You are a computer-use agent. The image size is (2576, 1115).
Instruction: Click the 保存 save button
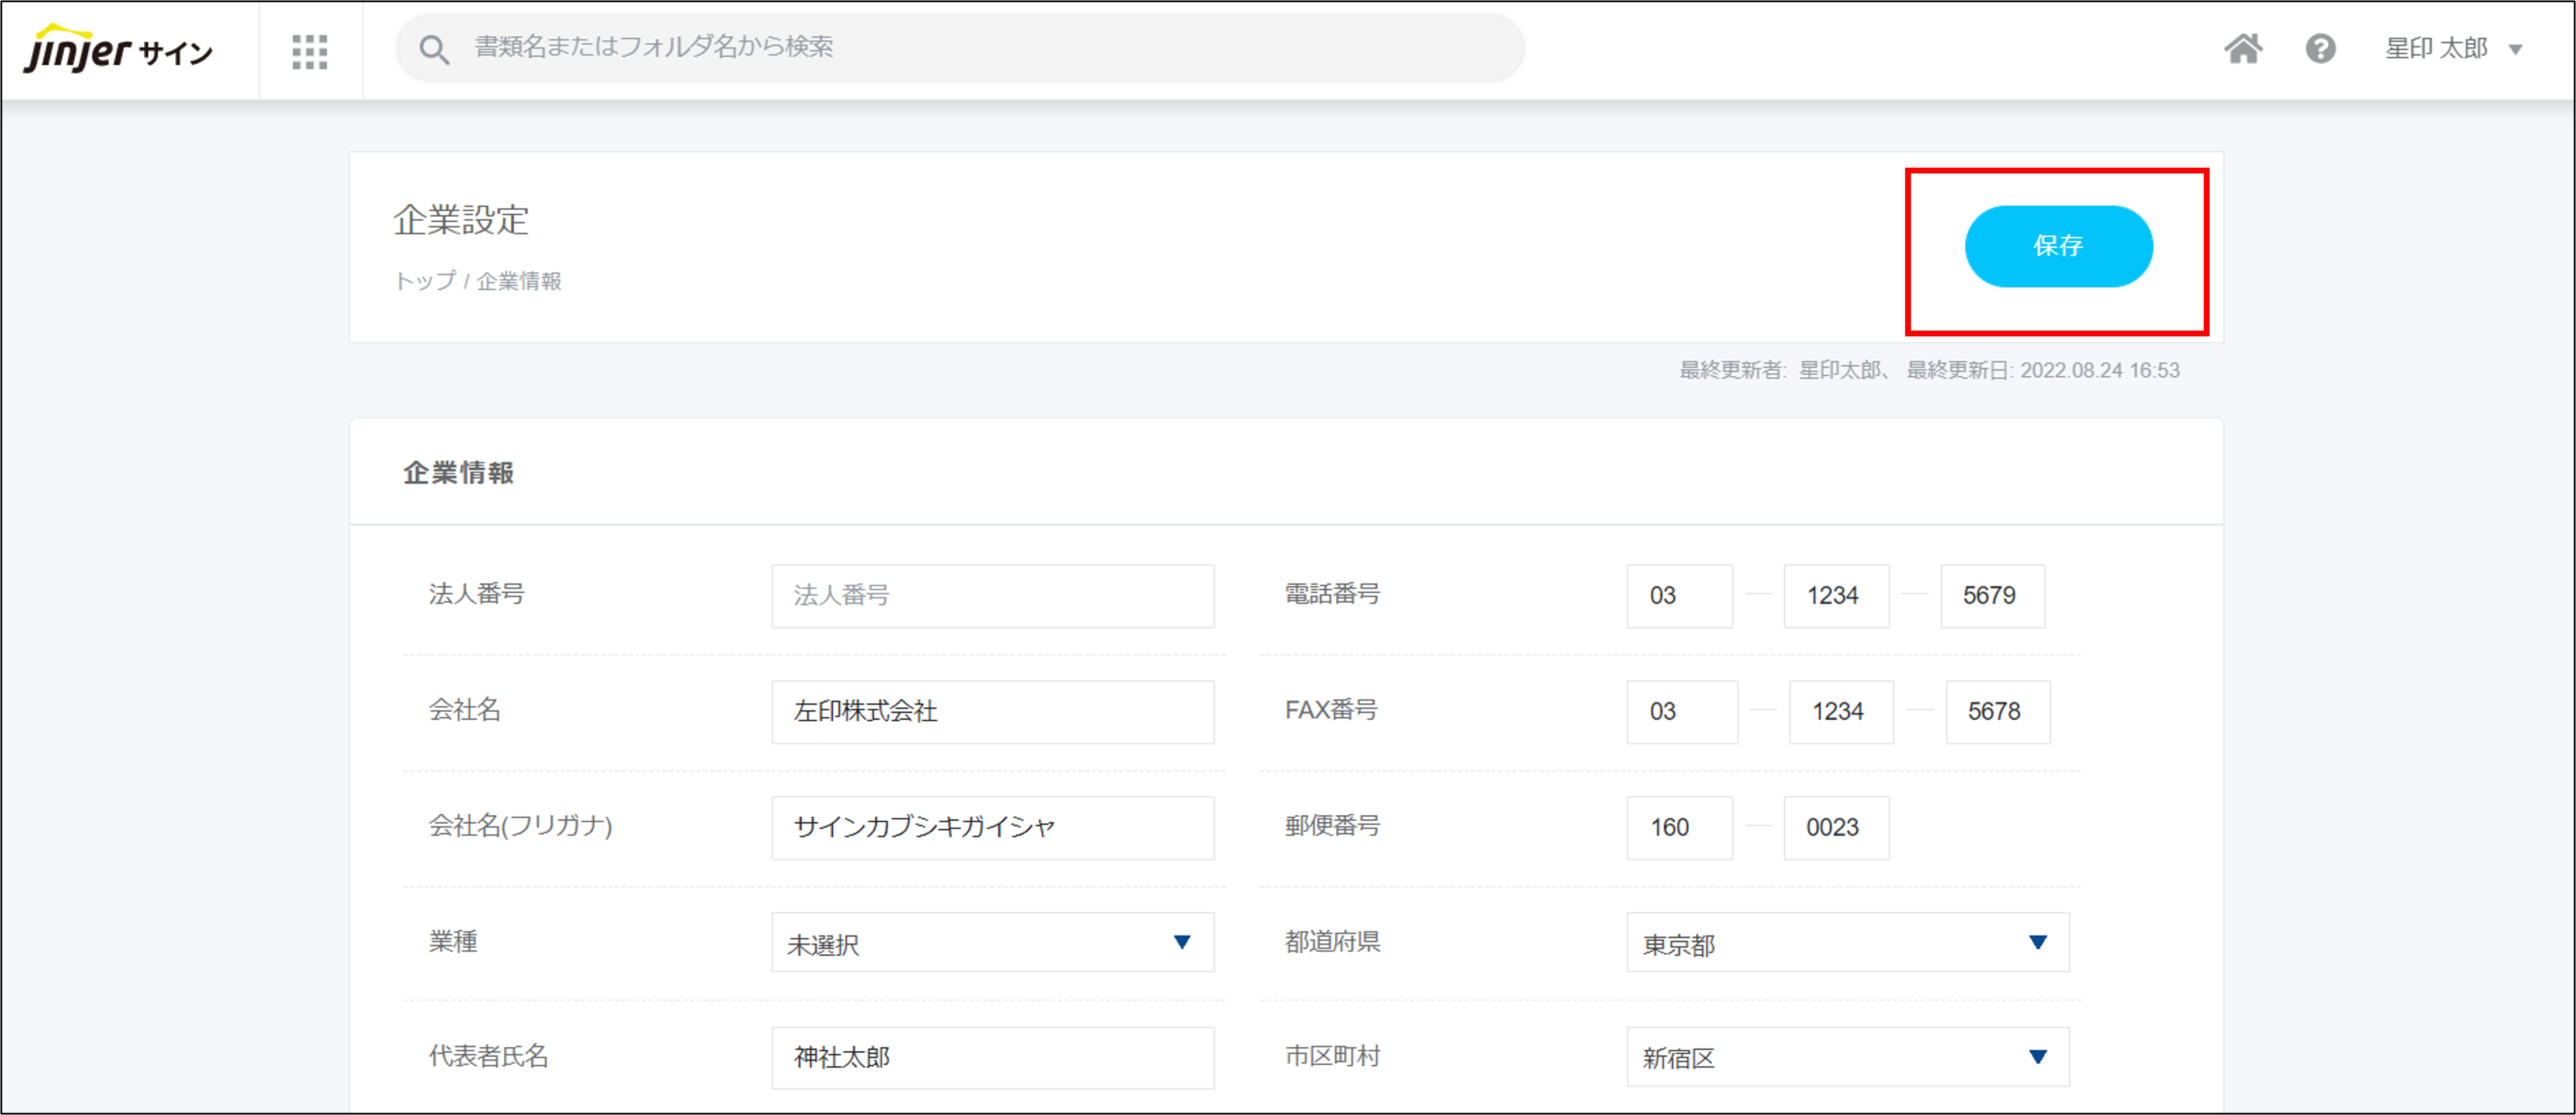(x=2058, y=247)
